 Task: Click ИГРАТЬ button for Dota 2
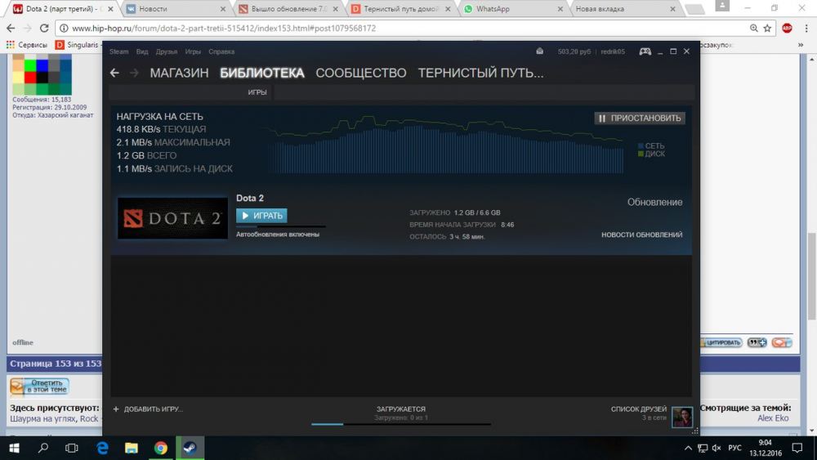[x=261, y=216]
